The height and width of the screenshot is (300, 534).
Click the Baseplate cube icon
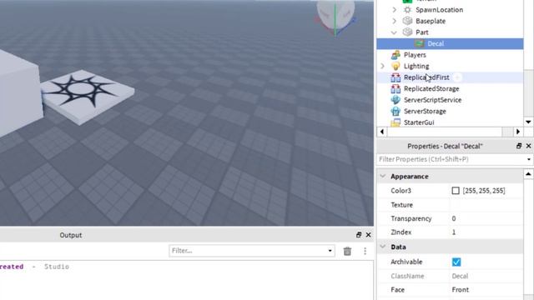point(407,21)
